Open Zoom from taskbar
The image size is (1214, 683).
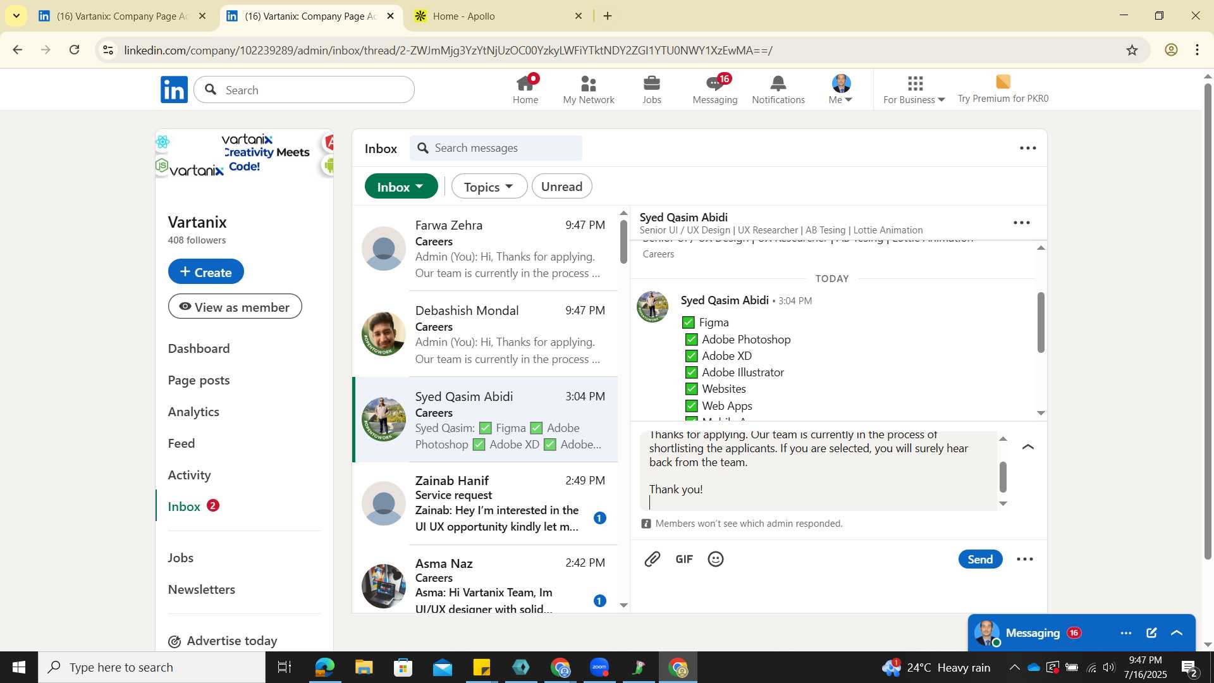(x=599, y=667)
